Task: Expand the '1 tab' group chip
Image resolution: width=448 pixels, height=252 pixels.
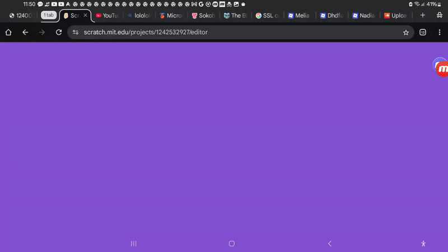Action: coord(49,15)
